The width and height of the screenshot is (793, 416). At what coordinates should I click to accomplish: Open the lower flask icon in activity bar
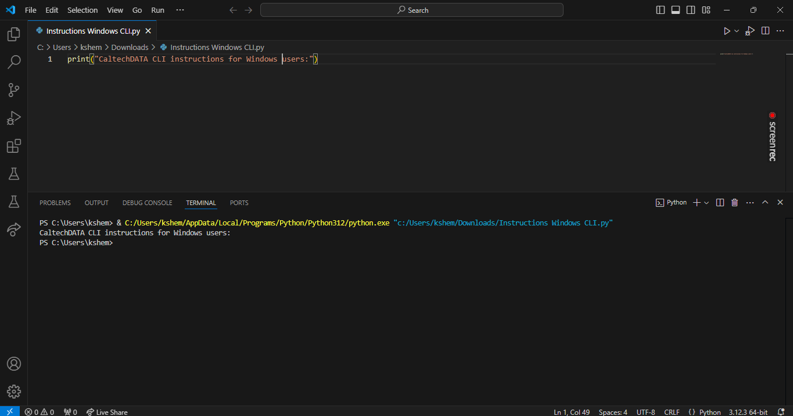pyautogui.click(x=13, y=202)
